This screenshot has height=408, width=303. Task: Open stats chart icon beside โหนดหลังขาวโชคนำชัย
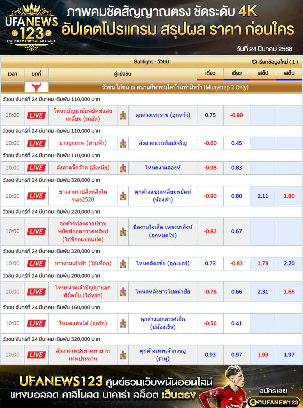(123, 292)
